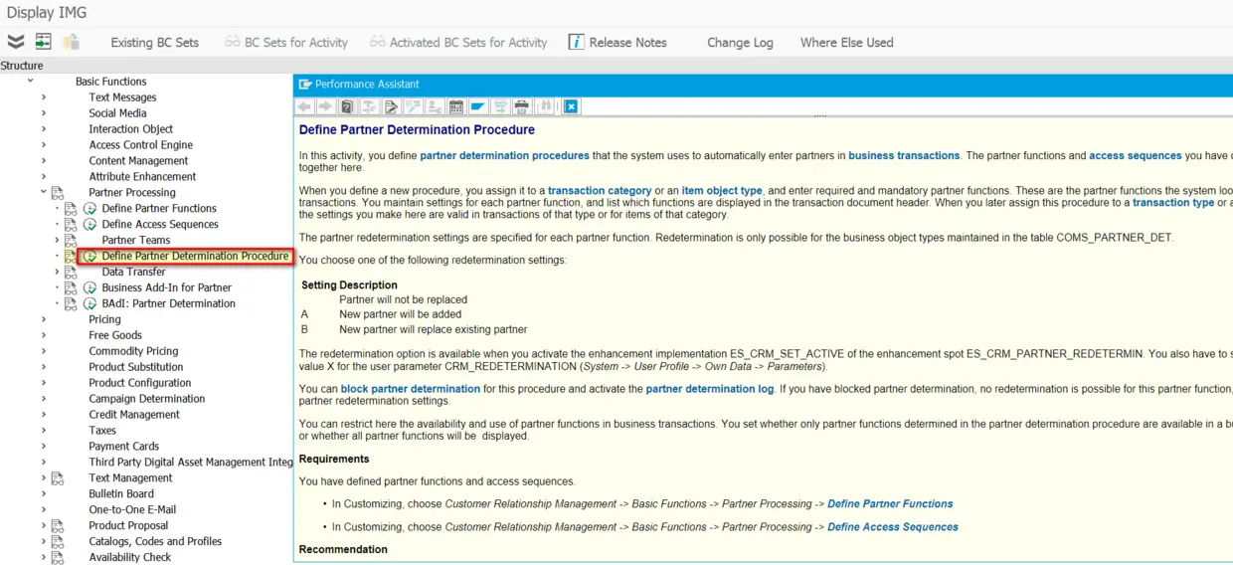Follow the 'block partner determination' link

(411, 389)
